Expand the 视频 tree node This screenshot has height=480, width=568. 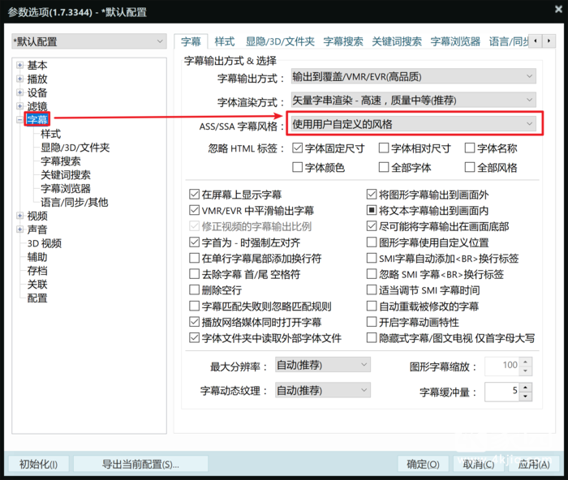tap(19, 216)
